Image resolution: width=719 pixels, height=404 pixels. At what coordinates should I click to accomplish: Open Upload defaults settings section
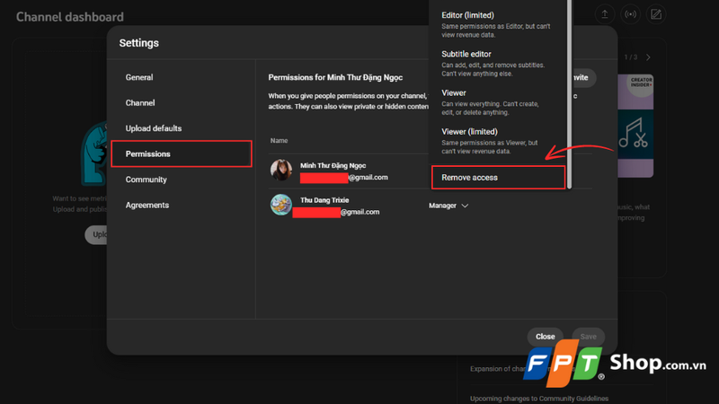click(154, 128)
